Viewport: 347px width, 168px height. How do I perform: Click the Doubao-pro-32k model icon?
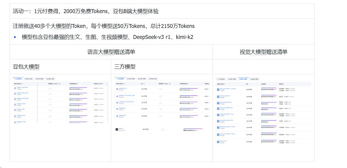click(15, 116)
